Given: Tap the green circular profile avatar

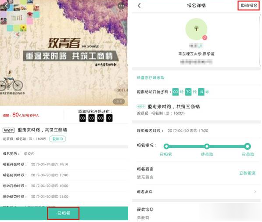Looking at the screenshot, I should tap(196, 29).
